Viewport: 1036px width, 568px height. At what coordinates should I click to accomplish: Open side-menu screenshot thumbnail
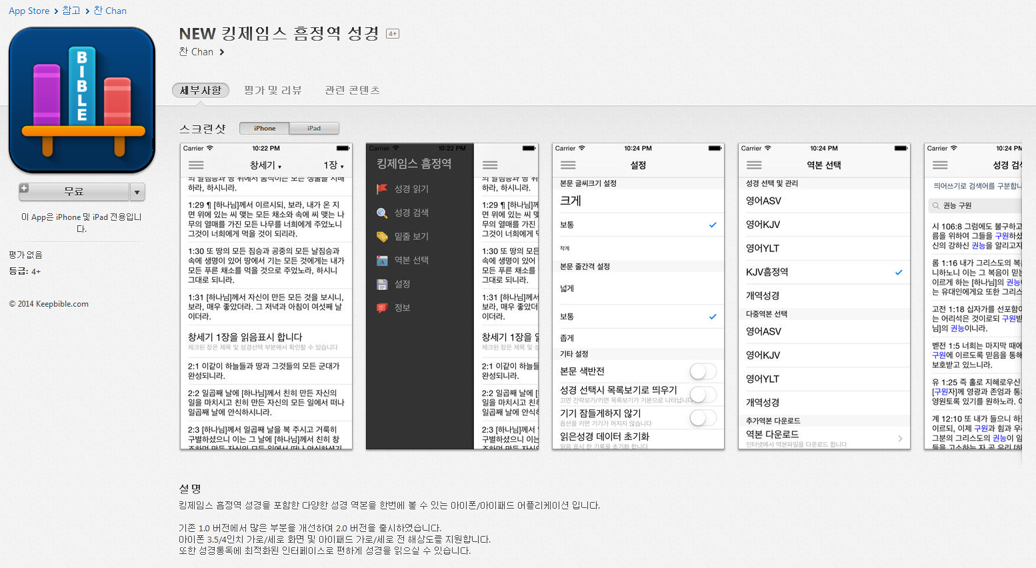click(452, 295)
